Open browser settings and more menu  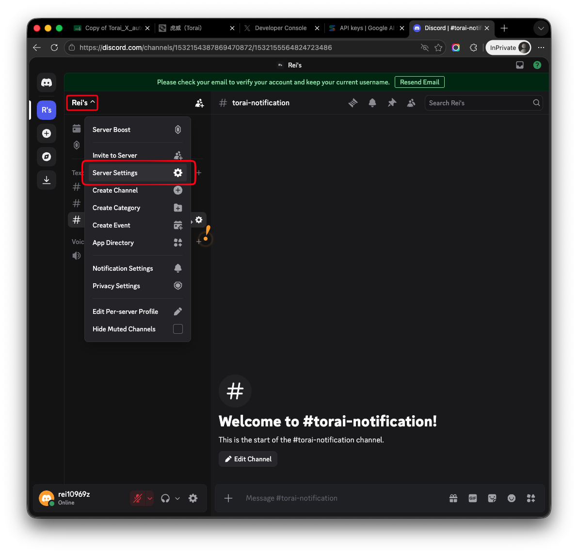pyautogui.click(x=541, y=48)
